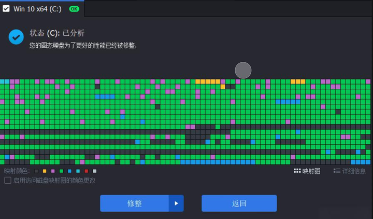Select the red map color swatch

87,171
